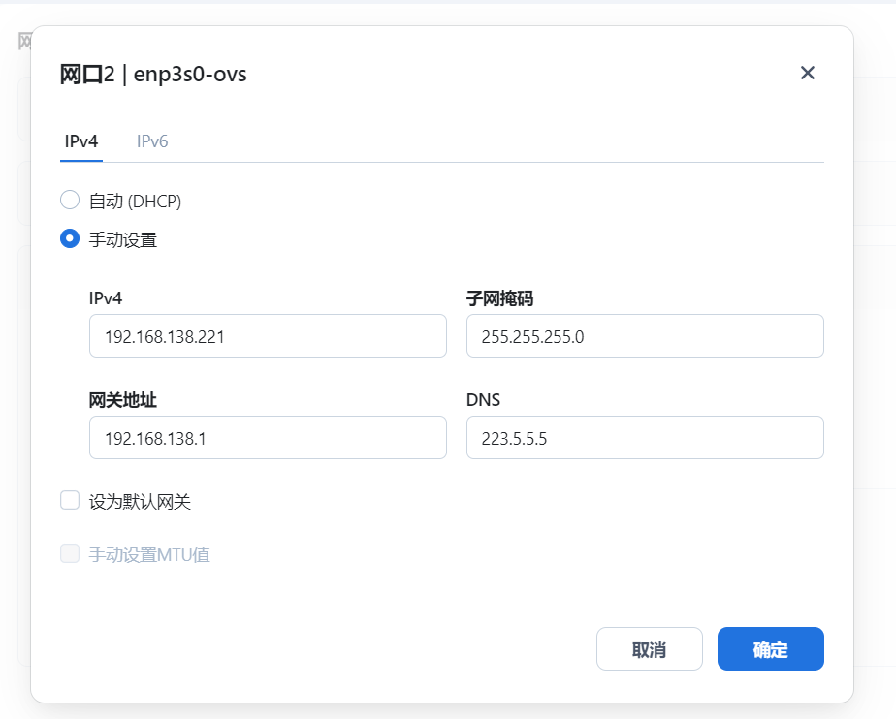Click the 网关地址 label above its field
Screen dimensions: 896x719
pos(123,400)
